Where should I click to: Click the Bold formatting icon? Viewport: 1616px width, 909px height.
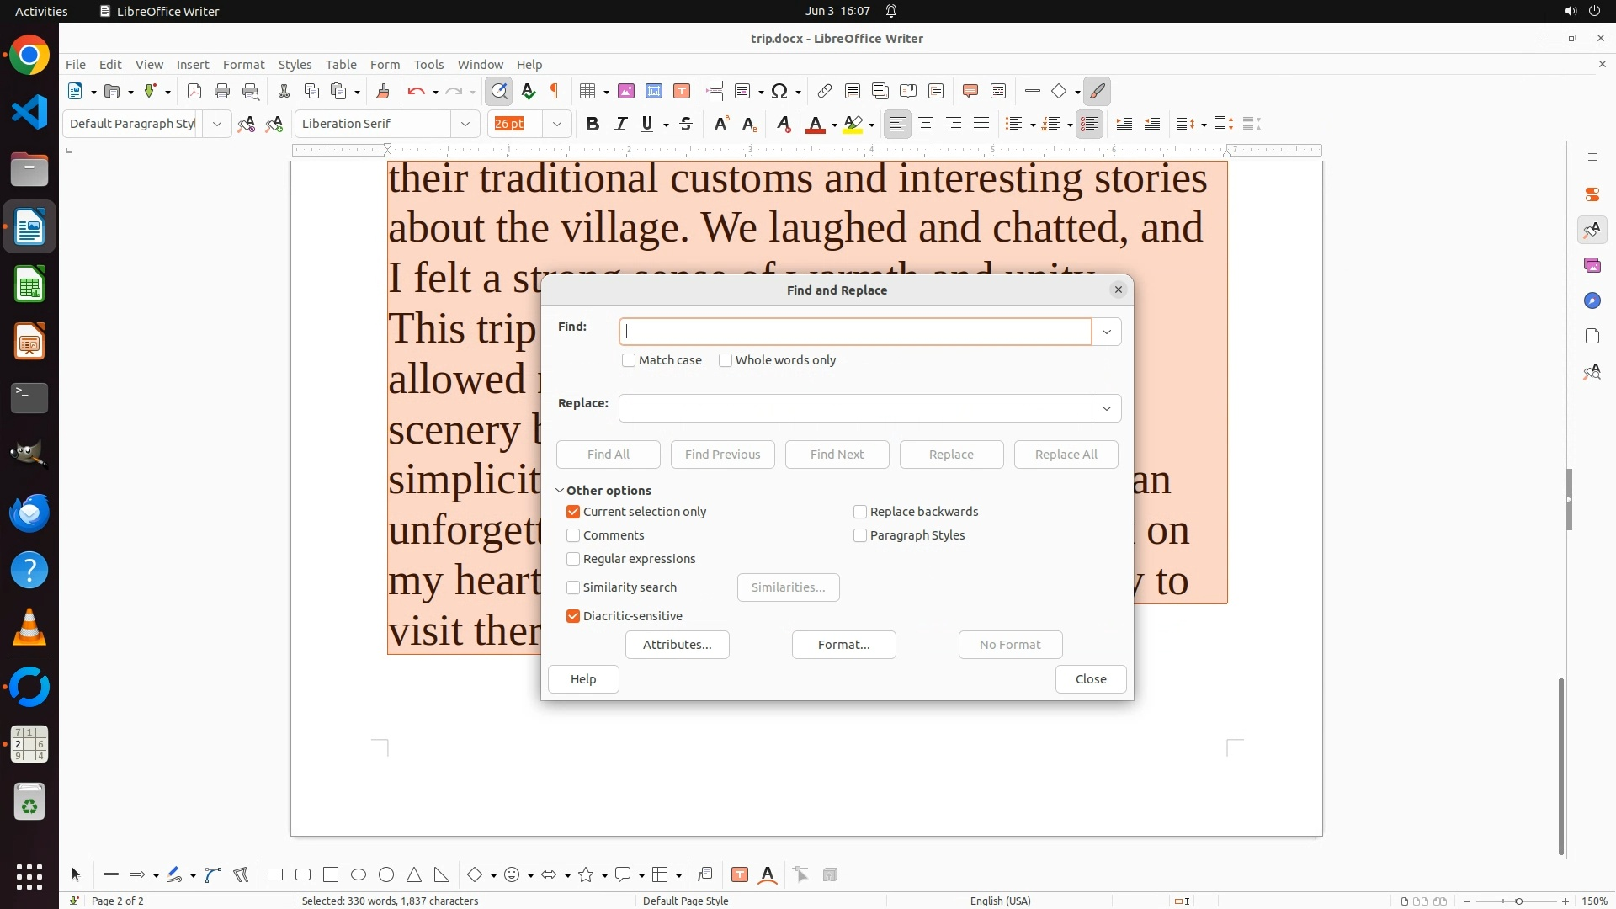(x=593, y=124)
